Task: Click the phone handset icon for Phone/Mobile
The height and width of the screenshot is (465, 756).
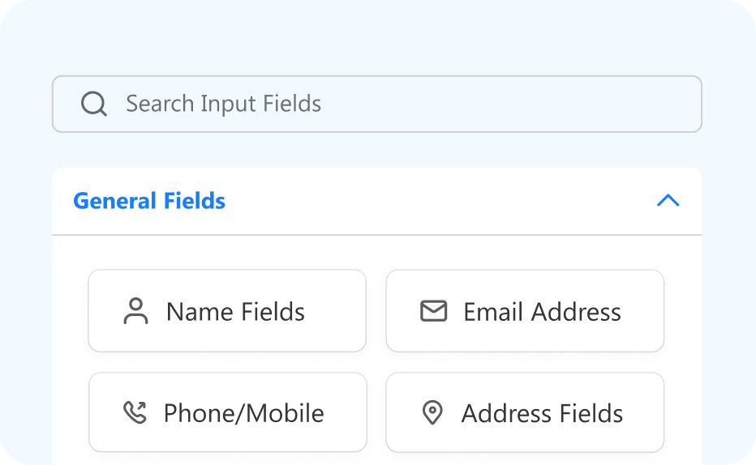Action: click(x=135, y=412)
